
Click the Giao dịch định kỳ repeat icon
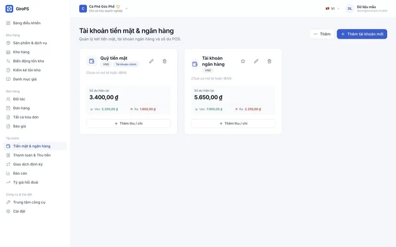[x=8, y=164]
